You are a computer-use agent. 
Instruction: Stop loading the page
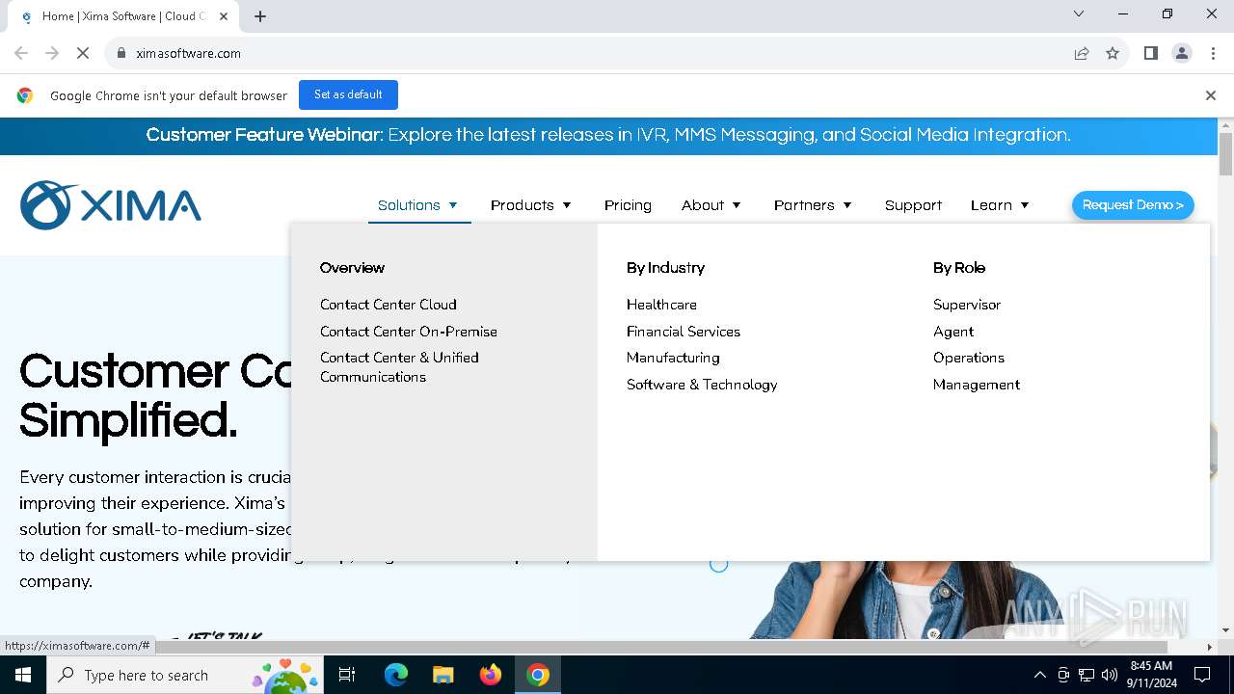click(83, 53)
